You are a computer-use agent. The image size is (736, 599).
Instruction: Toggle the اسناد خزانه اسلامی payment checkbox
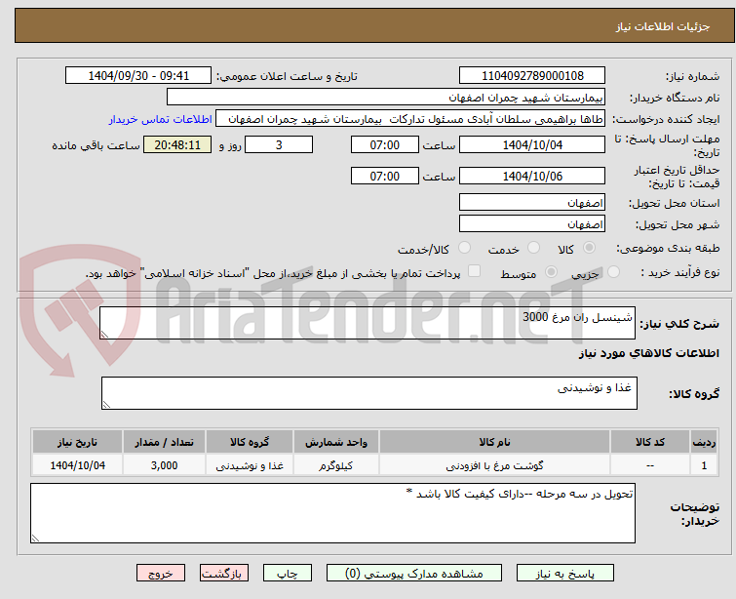click(x=475, y=271)
